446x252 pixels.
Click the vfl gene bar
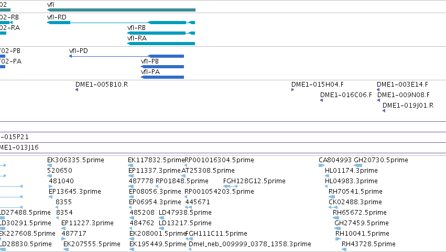pyautogui.click(x=121, y=10)
